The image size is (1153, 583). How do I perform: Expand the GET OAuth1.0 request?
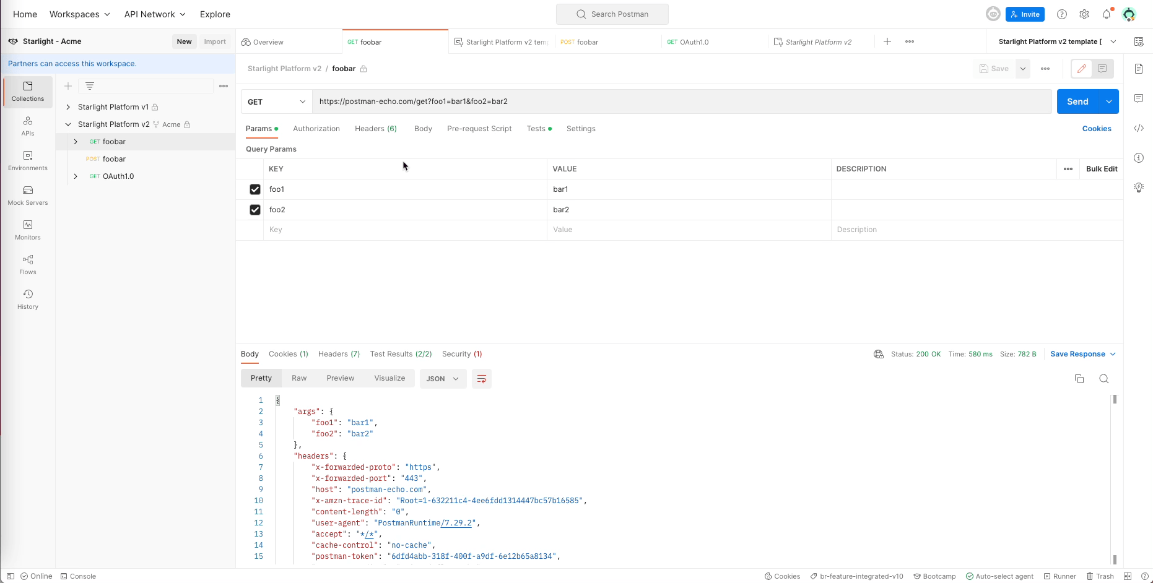76,176
